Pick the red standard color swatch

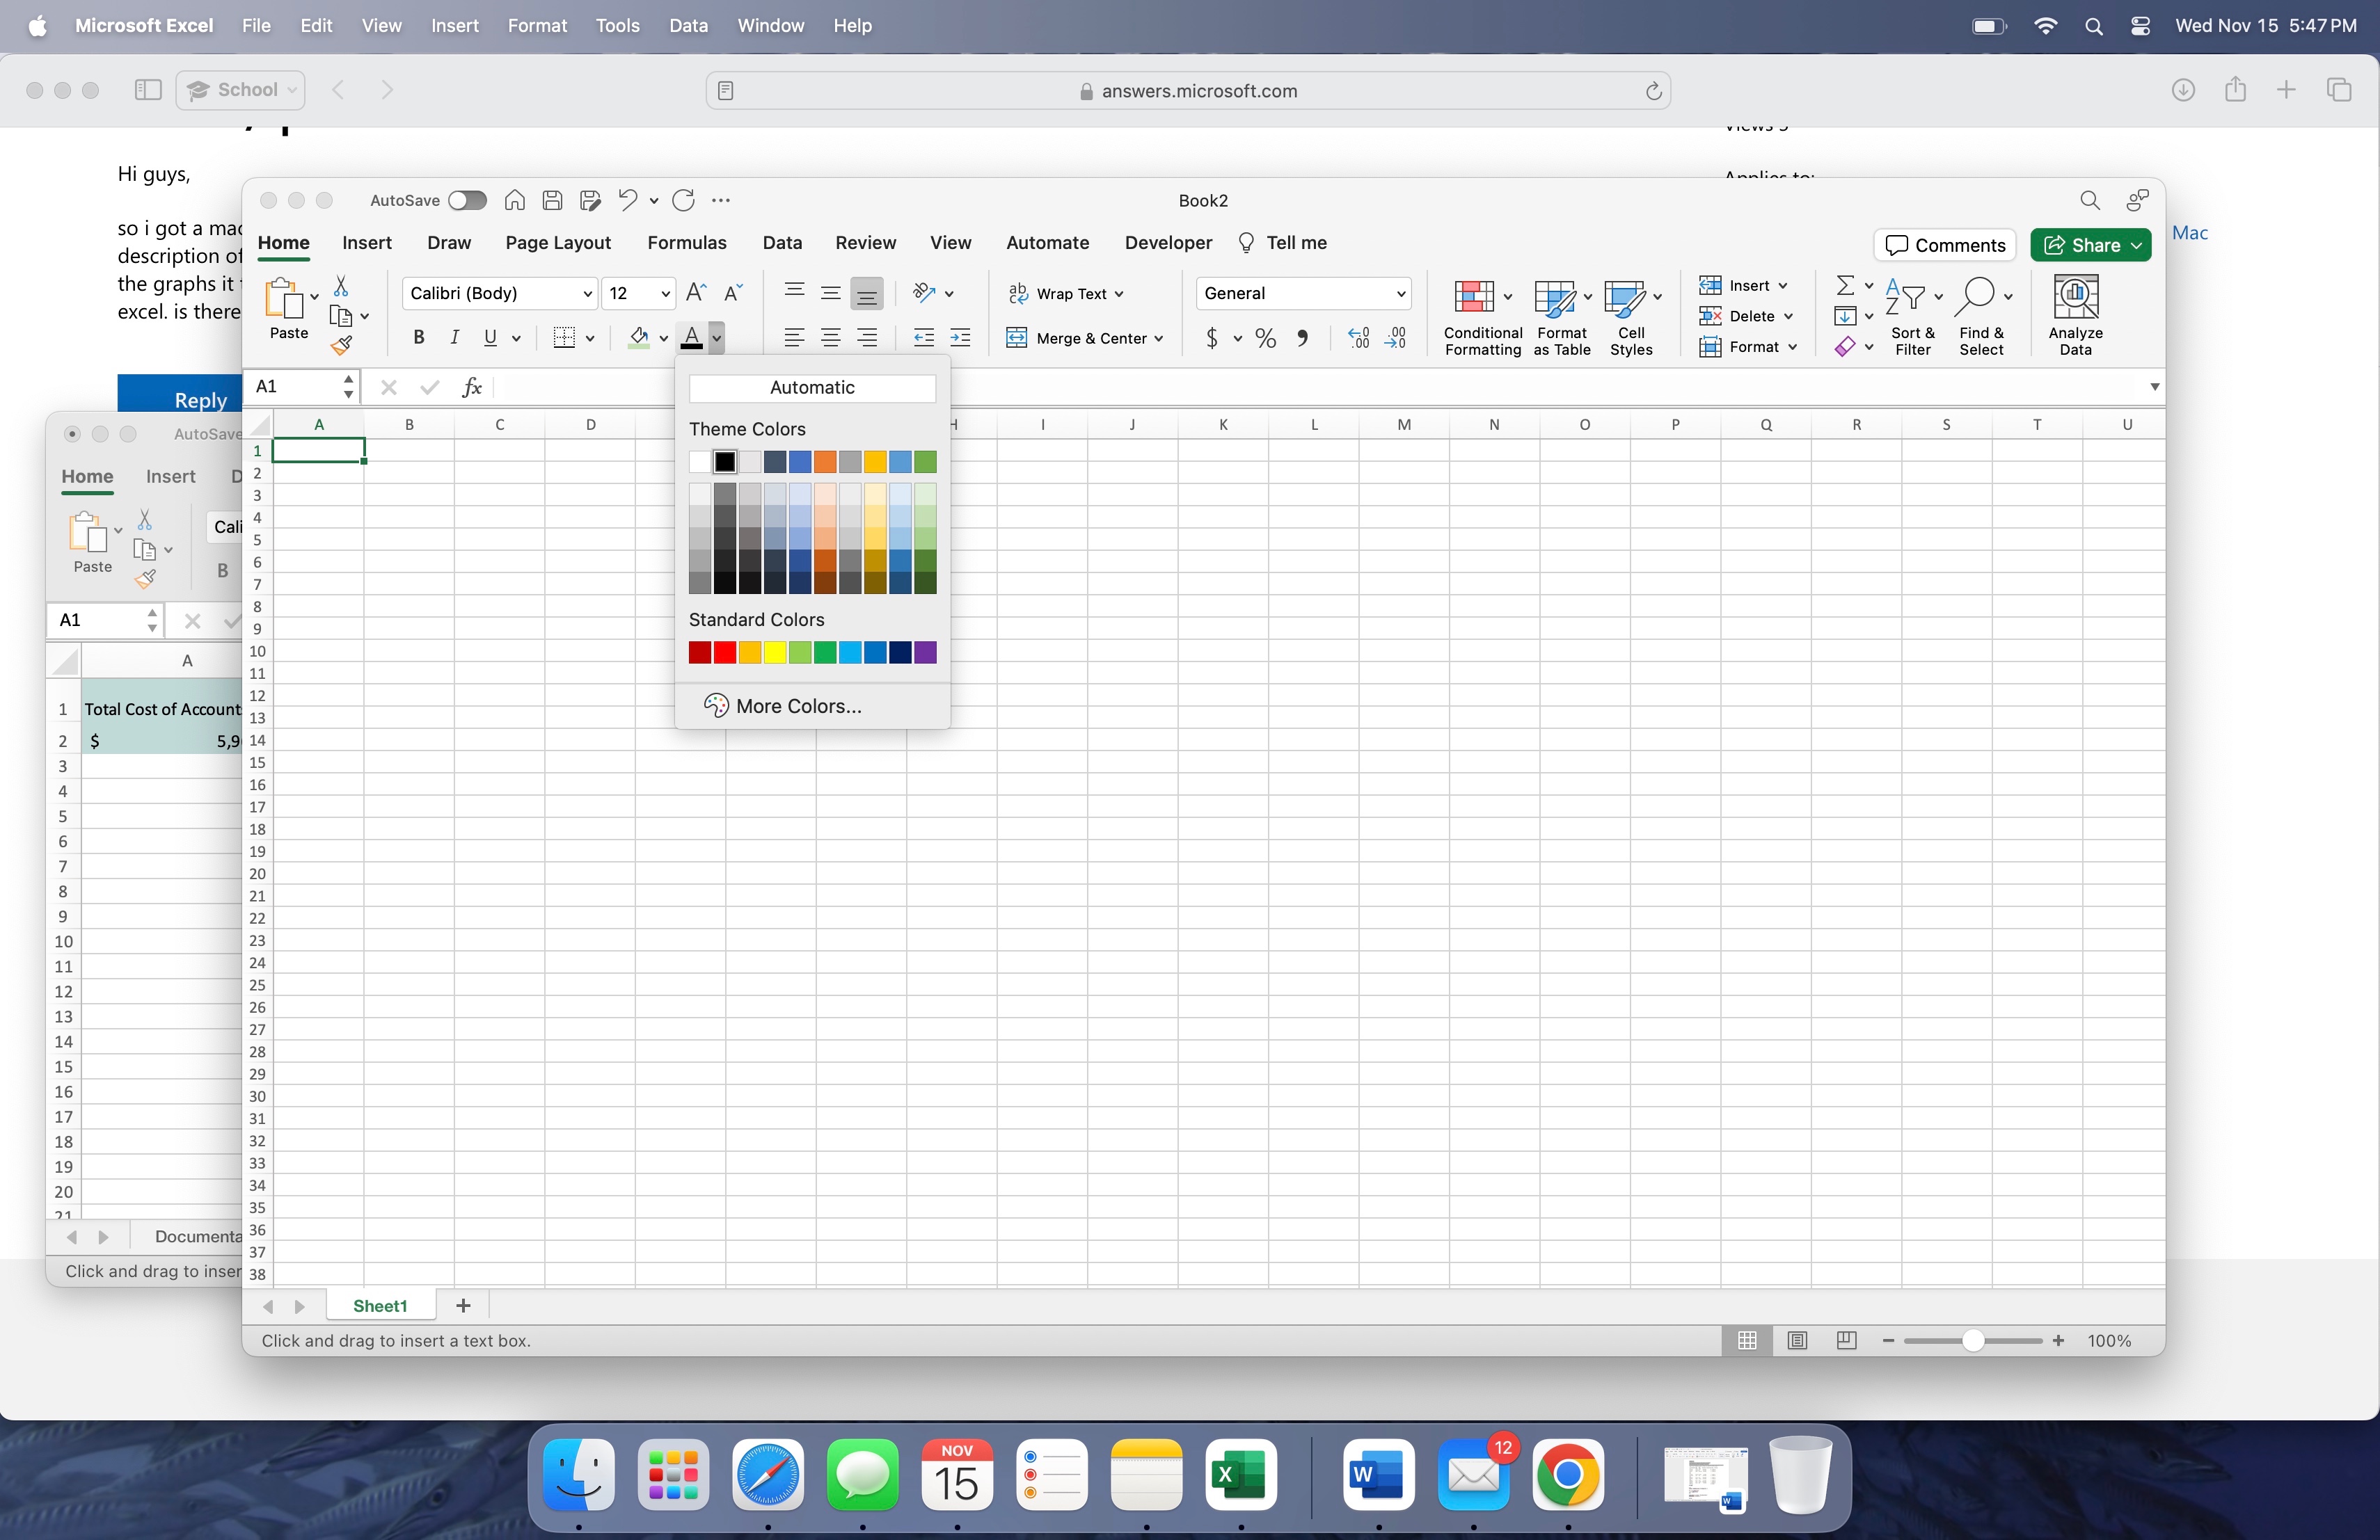tap(725, 652)
